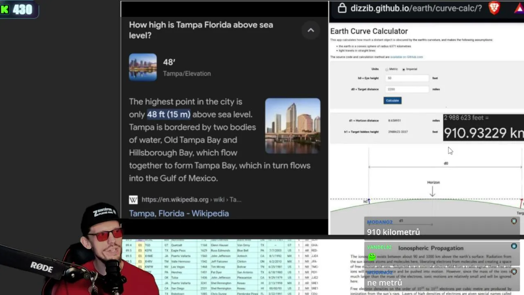Open the Brave Shields lion icon
The image size is (524, 295).
(x=495, y=8)
